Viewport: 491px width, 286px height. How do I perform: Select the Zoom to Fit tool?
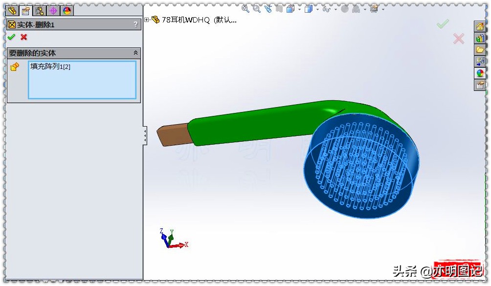244,9
